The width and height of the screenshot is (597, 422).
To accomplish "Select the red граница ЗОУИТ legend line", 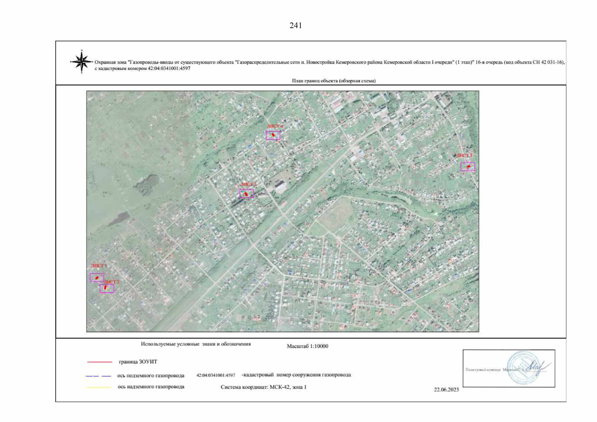I will click(100, 362).
